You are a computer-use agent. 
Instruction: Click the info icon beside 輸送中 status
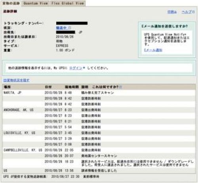[x=70, y=28]
